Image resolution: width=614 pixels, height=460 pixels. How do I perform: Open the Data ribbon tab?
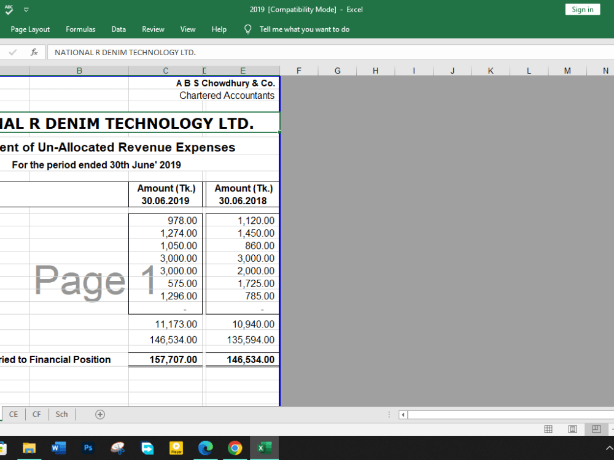[119, 29]
